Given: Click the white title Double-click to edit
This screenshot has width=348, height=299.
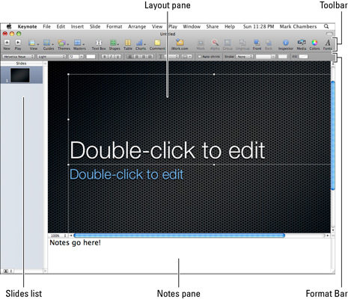Looking at the screenshot, I should point(168,150).
